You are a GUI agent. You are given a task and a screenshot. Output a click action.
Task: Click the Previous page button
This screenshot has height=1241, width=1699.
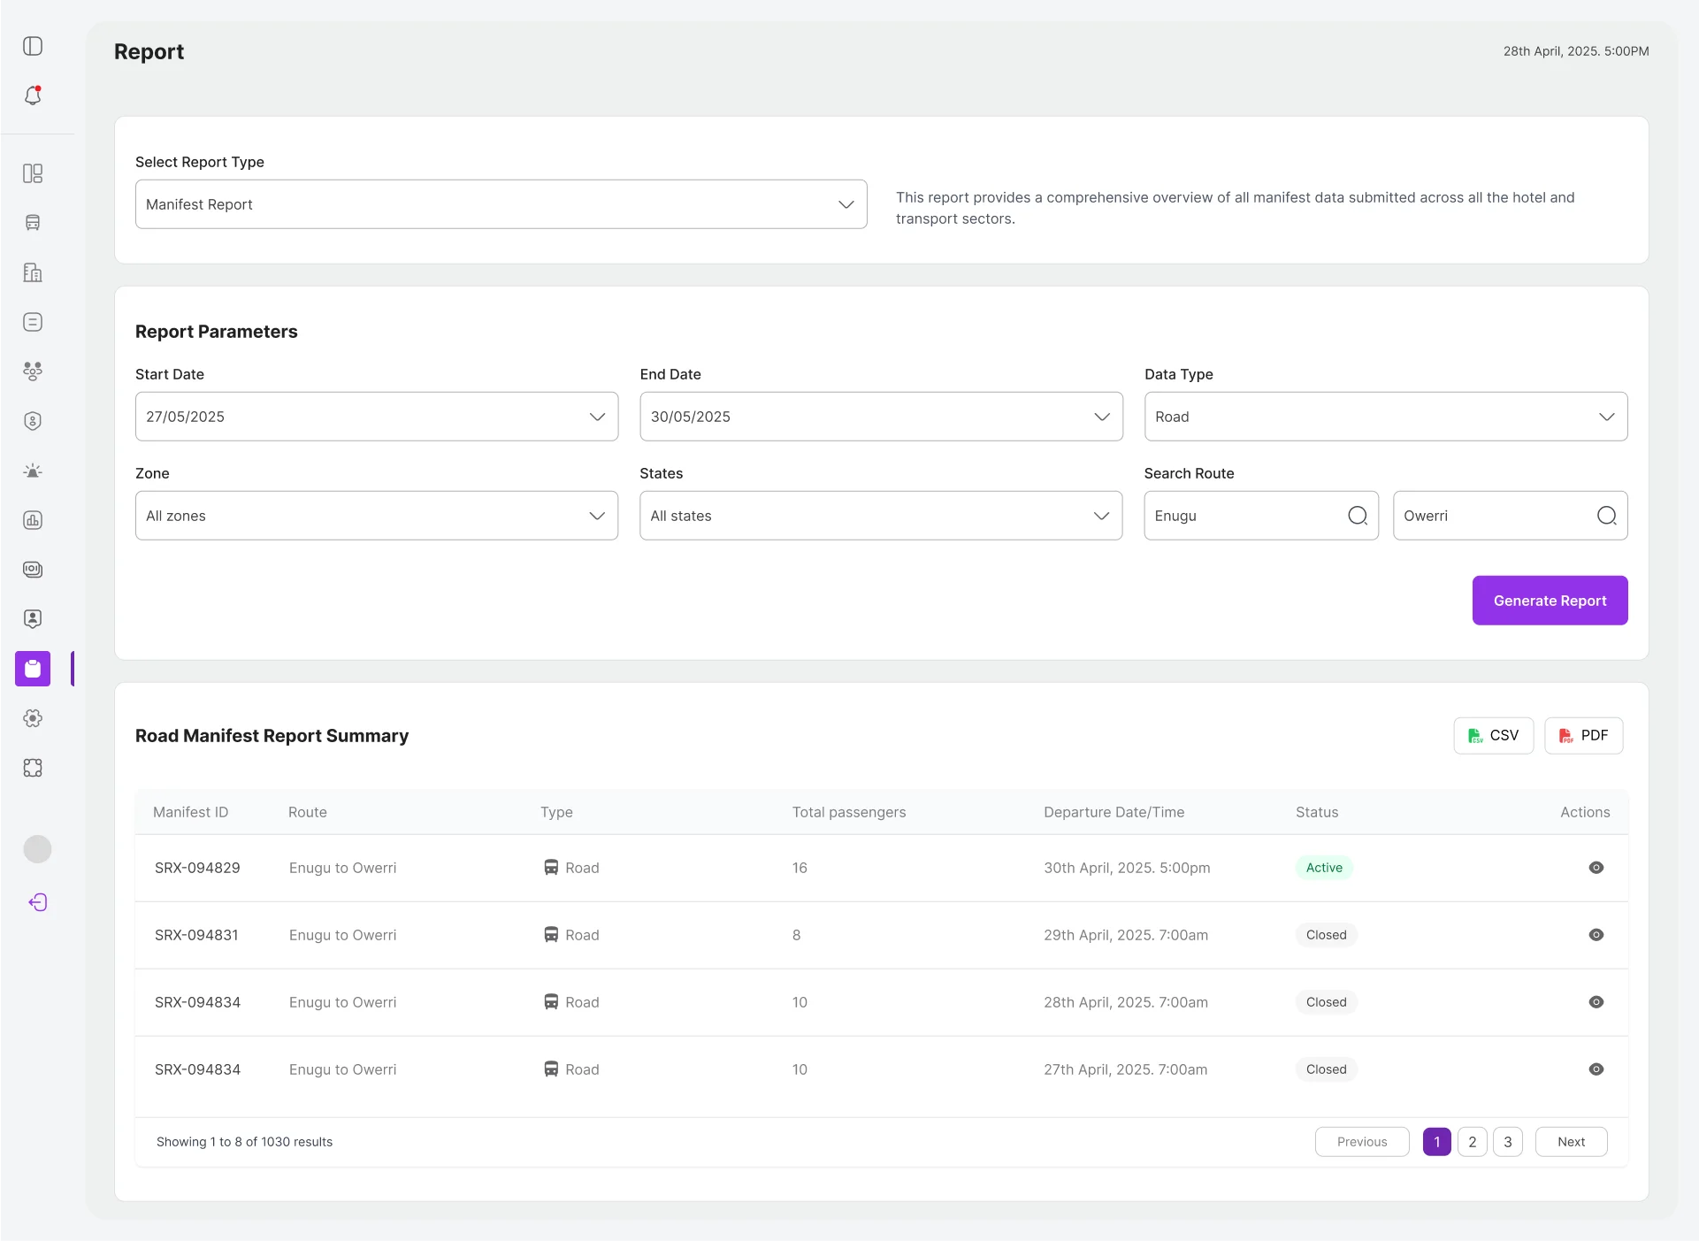[1362, 1142]
